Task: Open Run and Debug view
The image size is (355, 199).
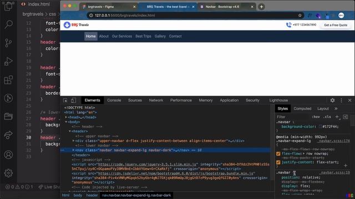Action: click(x=8, y=61)
